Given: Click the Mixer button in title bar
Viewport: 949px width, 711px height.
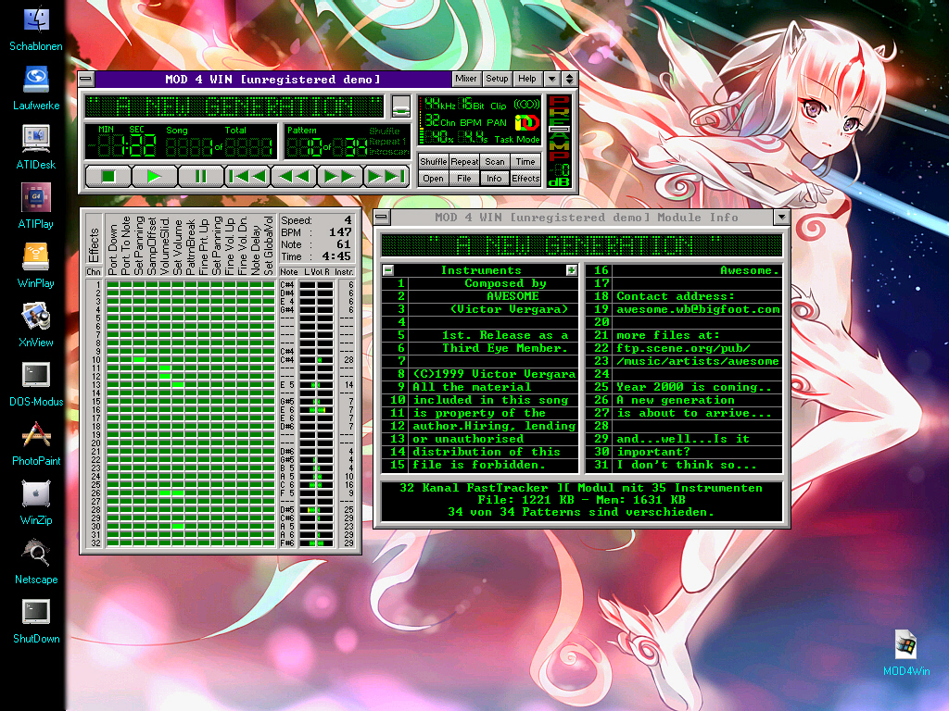Looking at the screenshot, I should pos(466,79).
